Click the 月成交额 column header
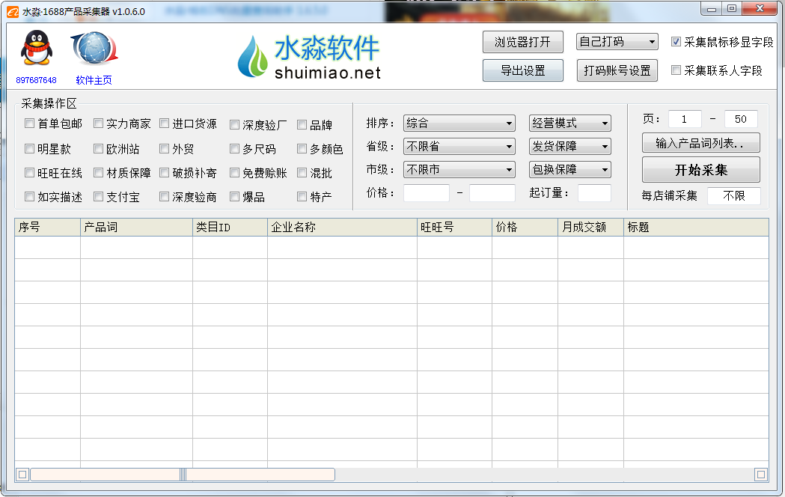The width and height of the screenshot is (785, 497). click(x=590, y=228)
